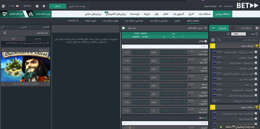Viewport: 260px width, 129px height.
Task: Click the magnifier search icon
Action: (219, 40)
